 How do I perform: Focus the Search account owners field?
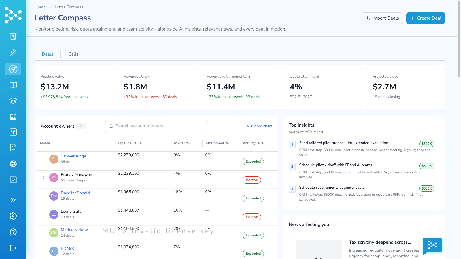[156, 126]
